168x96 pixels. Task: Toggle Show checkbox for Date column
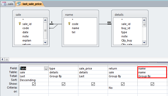pyautogui.click(x=34, y=84)
